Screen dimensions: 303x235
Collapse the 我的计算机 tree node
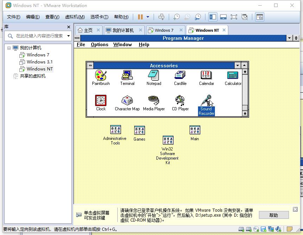point(9,48)
